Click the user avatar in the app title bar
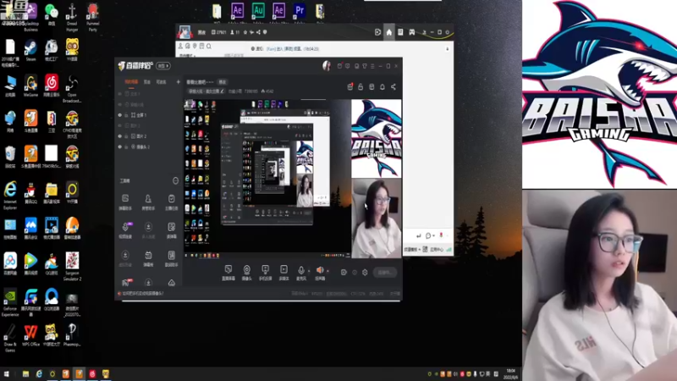The height and width of the screenshot is (381, 677). (327, 66)
